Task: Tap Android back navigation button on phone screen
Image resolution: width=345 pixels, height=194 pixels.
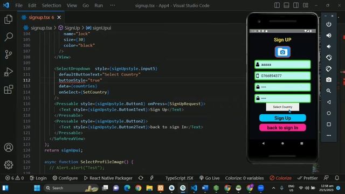Action: [264, 143]
